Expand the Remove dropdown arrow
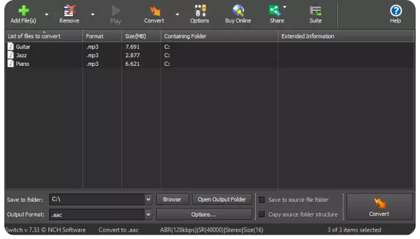420x239 pixels. pyautogui.click(x=93, y=14)
